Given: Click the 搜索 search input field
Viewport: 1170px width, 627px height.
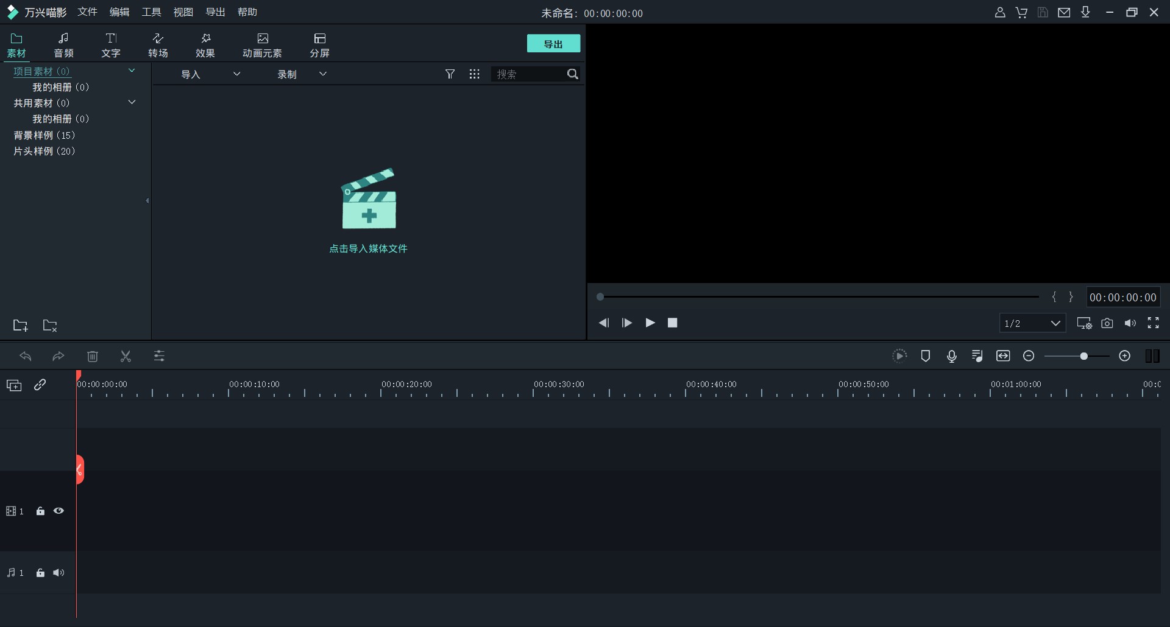Looking at the screenshot, I should point(528,74).
